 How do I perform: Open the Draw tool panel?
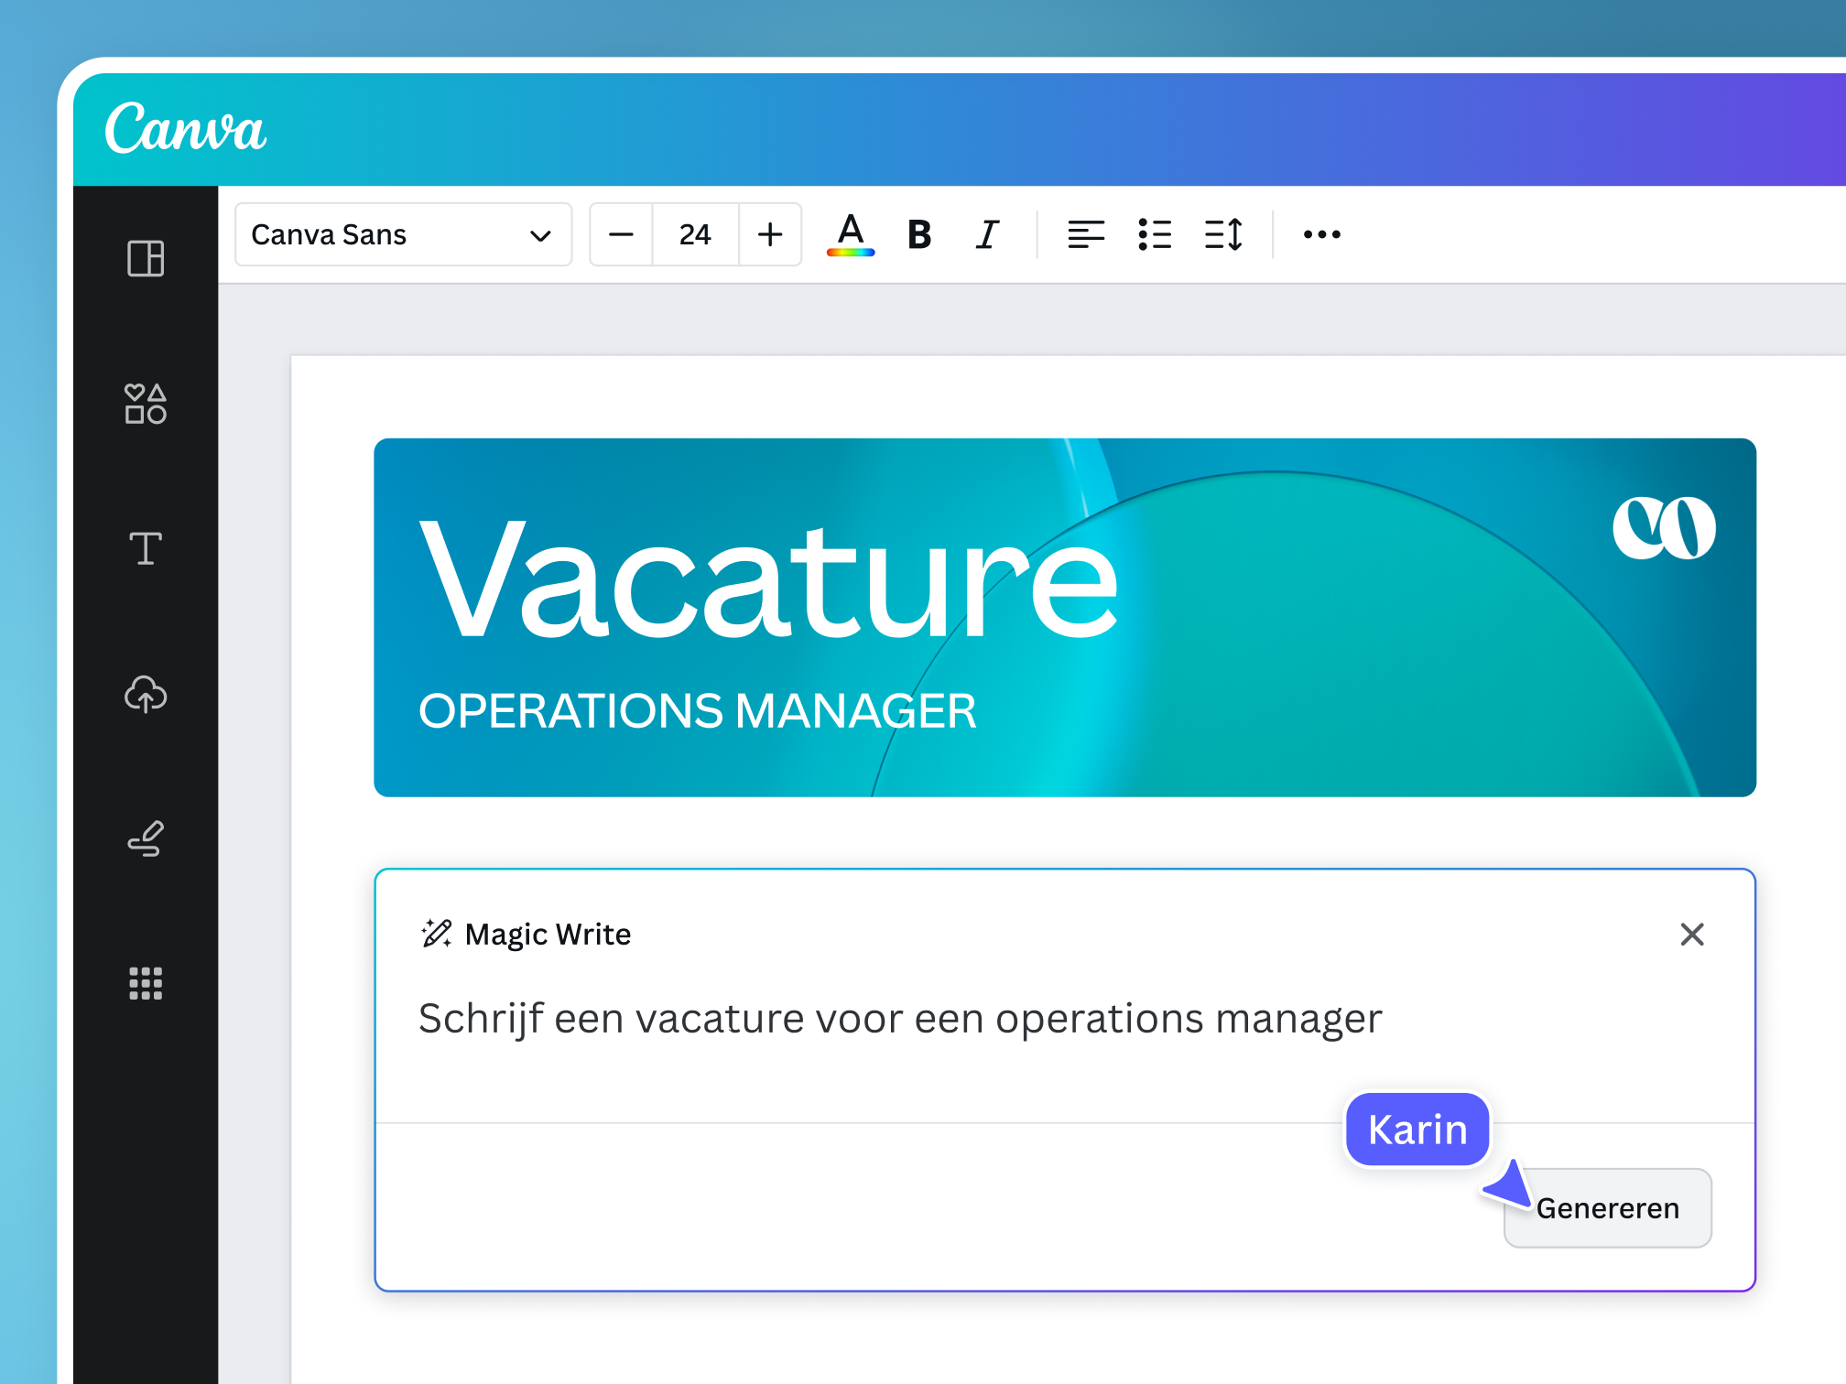pos(146,838)
